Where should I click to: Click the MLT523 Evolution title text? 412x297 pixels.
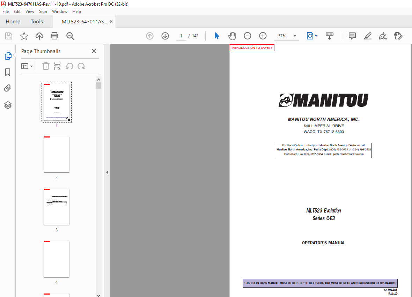point(323,210)
